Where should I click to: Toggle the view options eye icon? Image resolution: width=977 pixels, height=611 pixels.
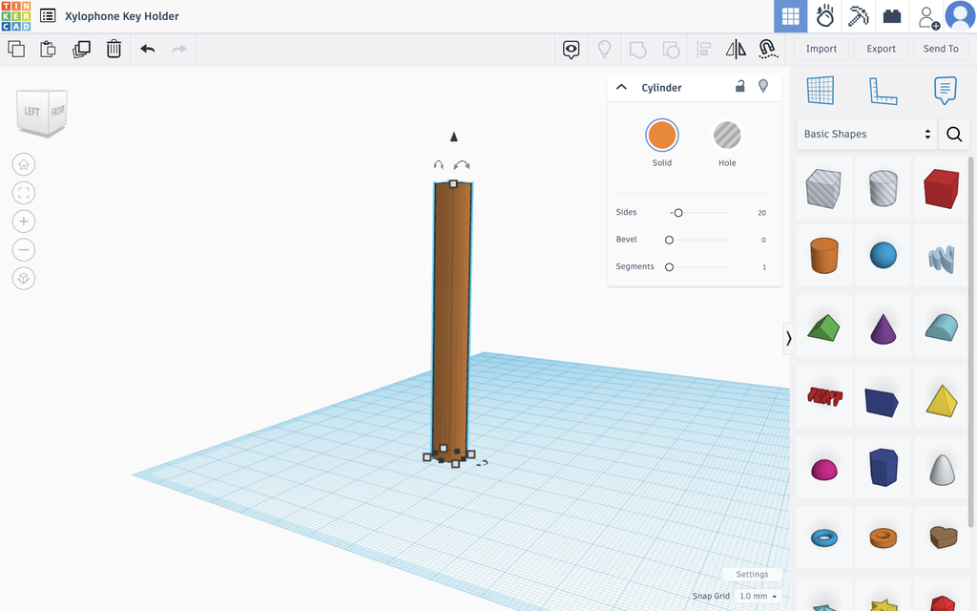(572, 50)
